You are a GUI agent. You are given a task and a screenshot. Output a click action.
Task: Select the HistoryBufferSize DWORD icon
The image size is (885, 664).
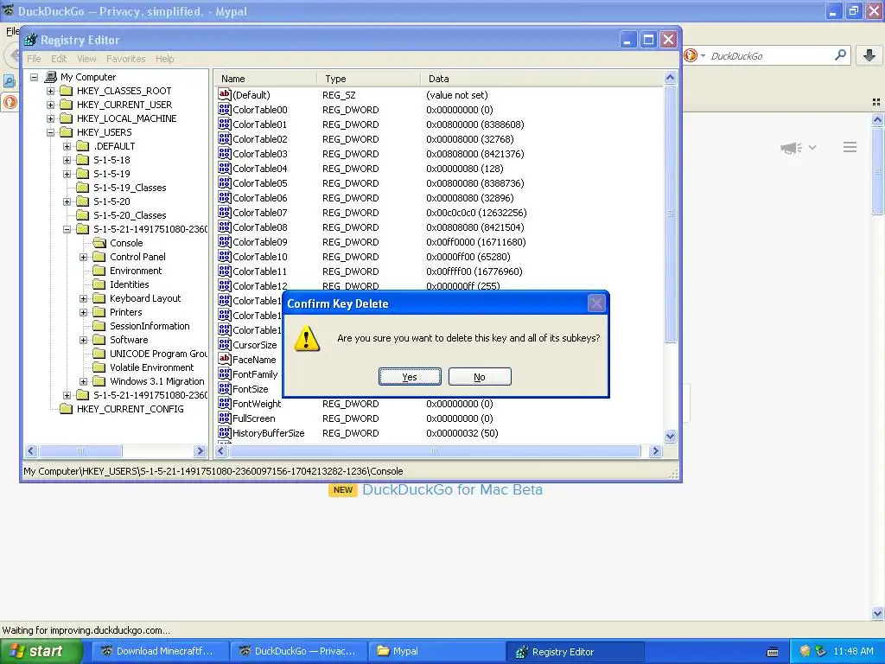tap(225, 432)
